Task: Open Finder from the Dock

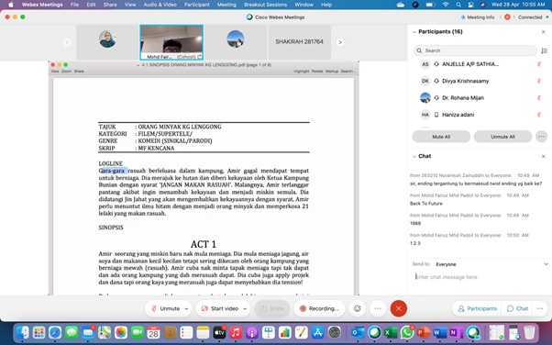Action: tap(23, 332)
